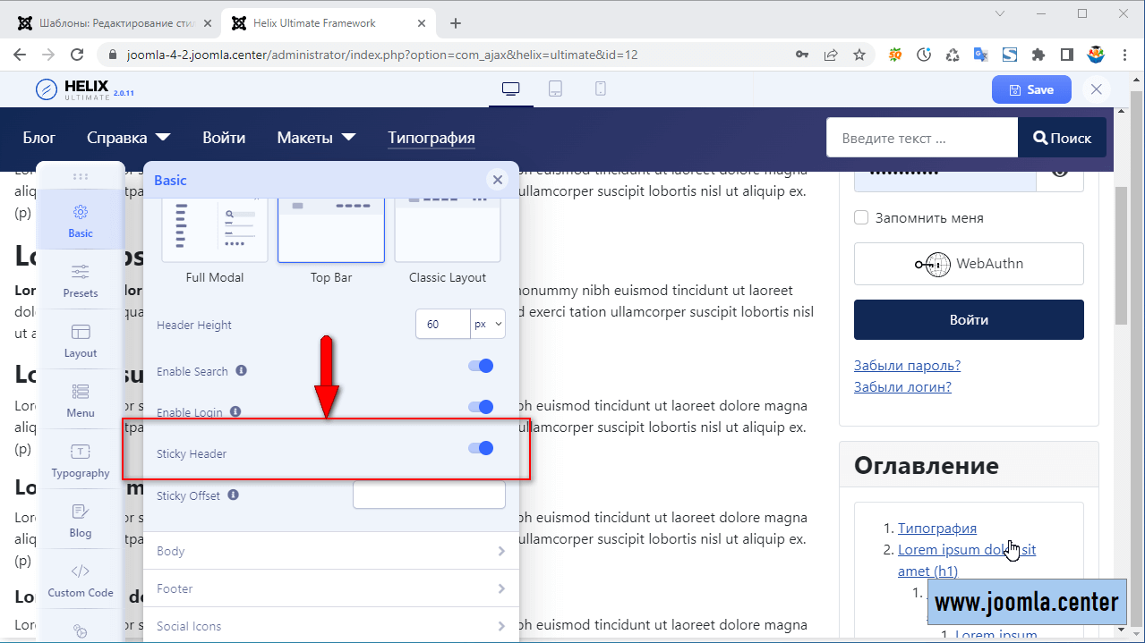Viewport: 1145px width, 643px height.
Task: Open the Blog settings panel
Action: coord(81,520)
